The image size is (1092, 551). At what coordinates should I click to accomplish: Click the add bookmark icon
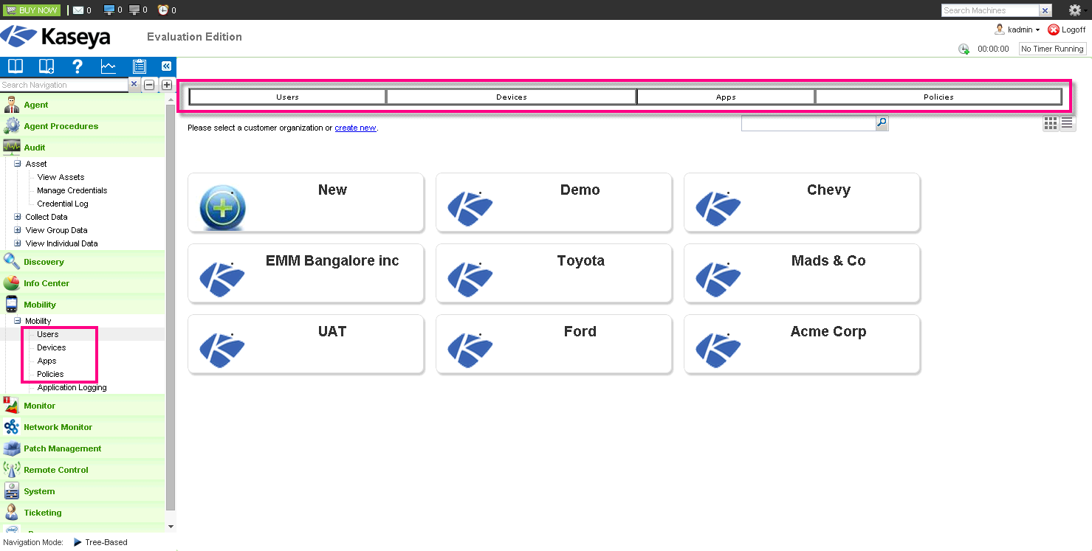tap(47, 66)
